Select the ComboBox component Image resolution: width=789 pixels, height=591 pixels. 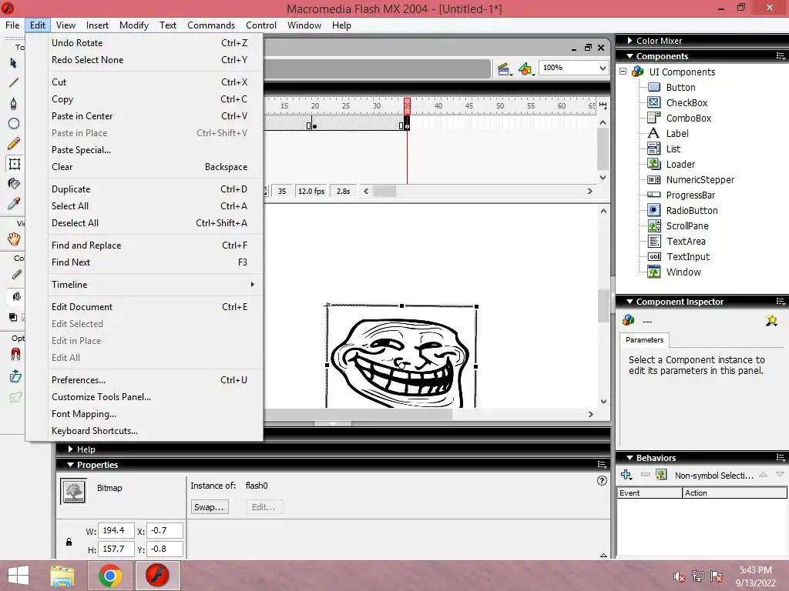tap(688, 118)
